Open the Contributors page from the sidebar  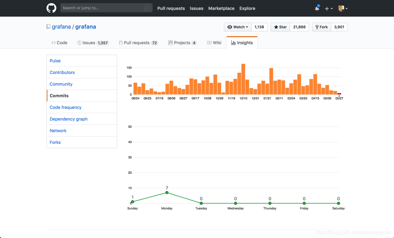point(62,72)
